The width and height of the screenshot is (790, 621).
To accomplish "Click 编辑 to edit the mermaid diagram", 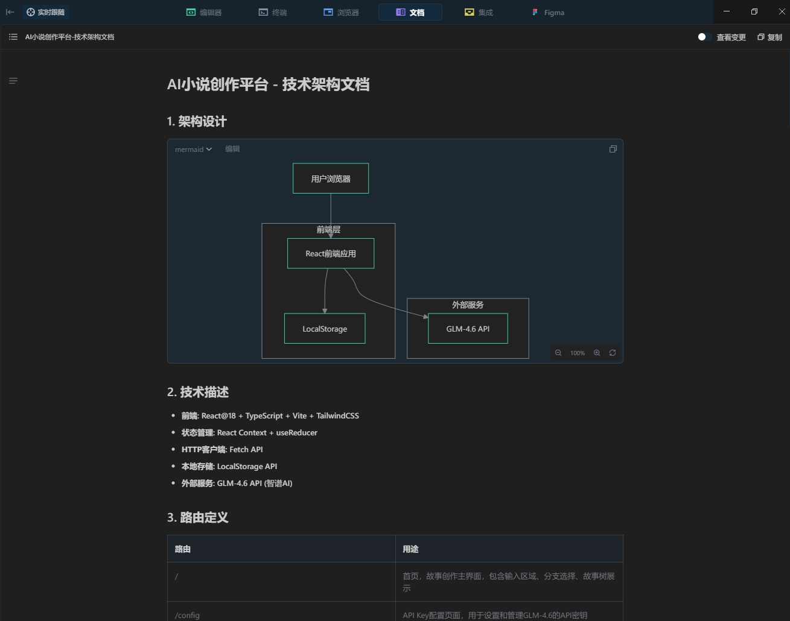I will point(232,149).
